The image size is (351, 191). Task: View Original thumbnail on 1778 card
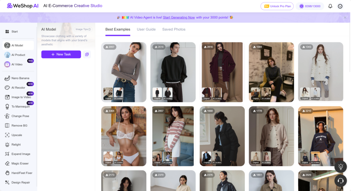coord(256,158)
